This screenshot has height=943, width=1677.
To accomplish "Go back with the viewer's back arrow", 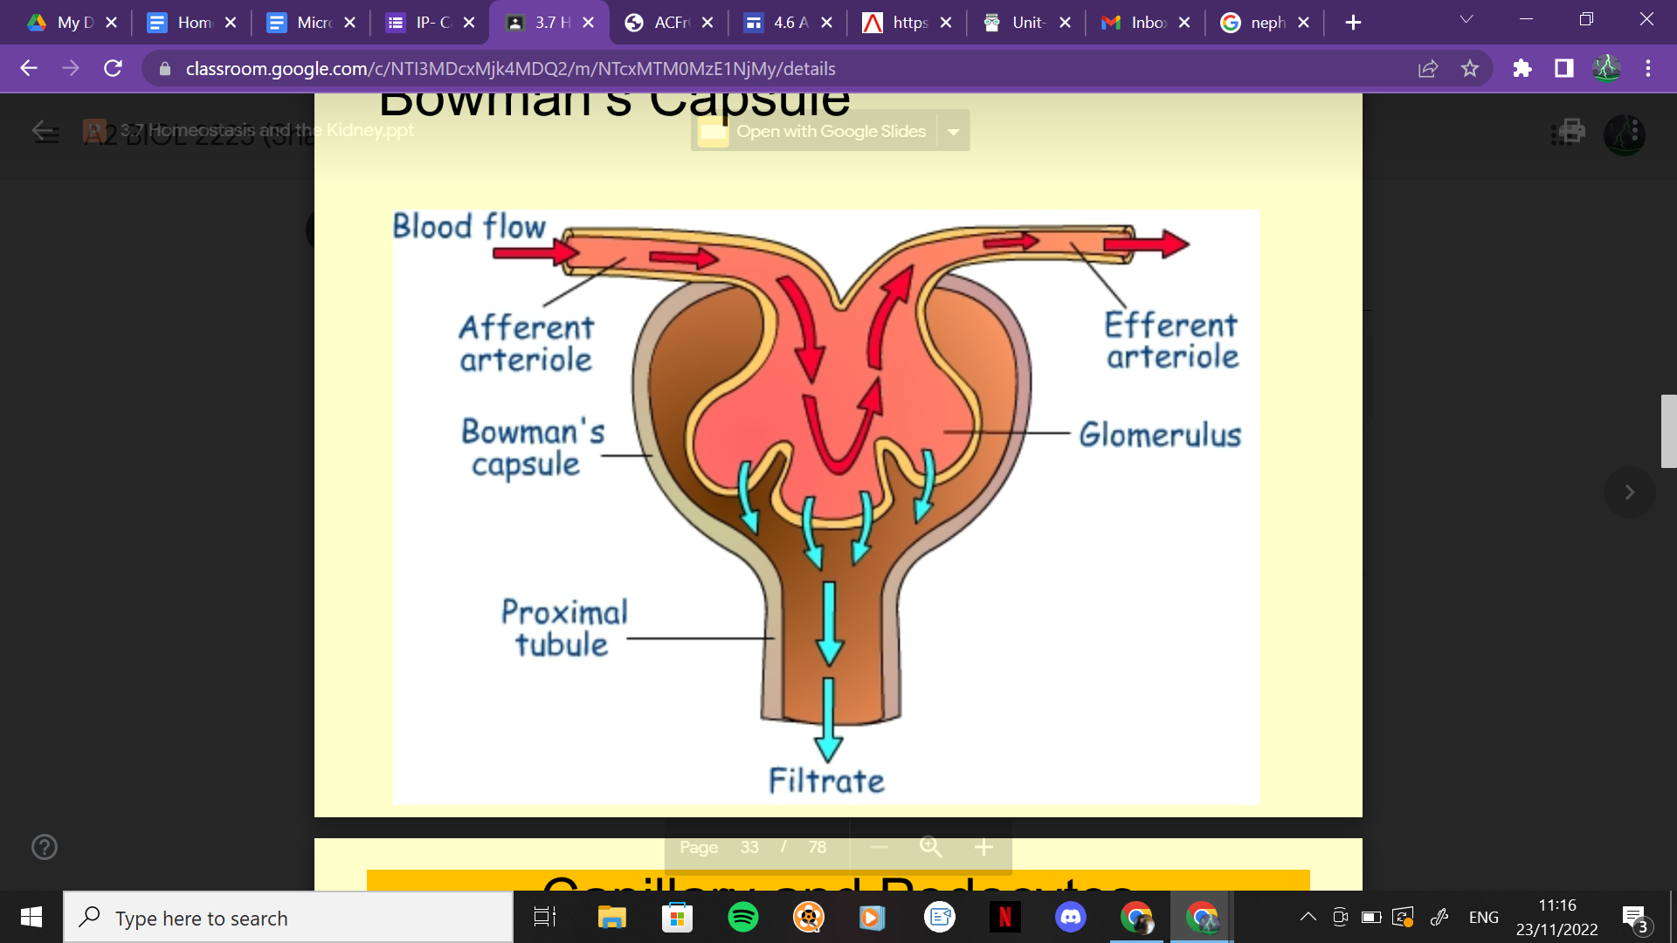I will tap(44, 132).
